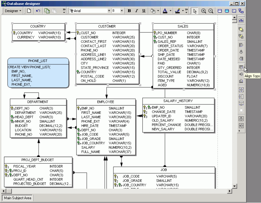Screen dimensions: 261x203
Task: Switch to the Main Subject Area tab
Action: tap(17, 198)
